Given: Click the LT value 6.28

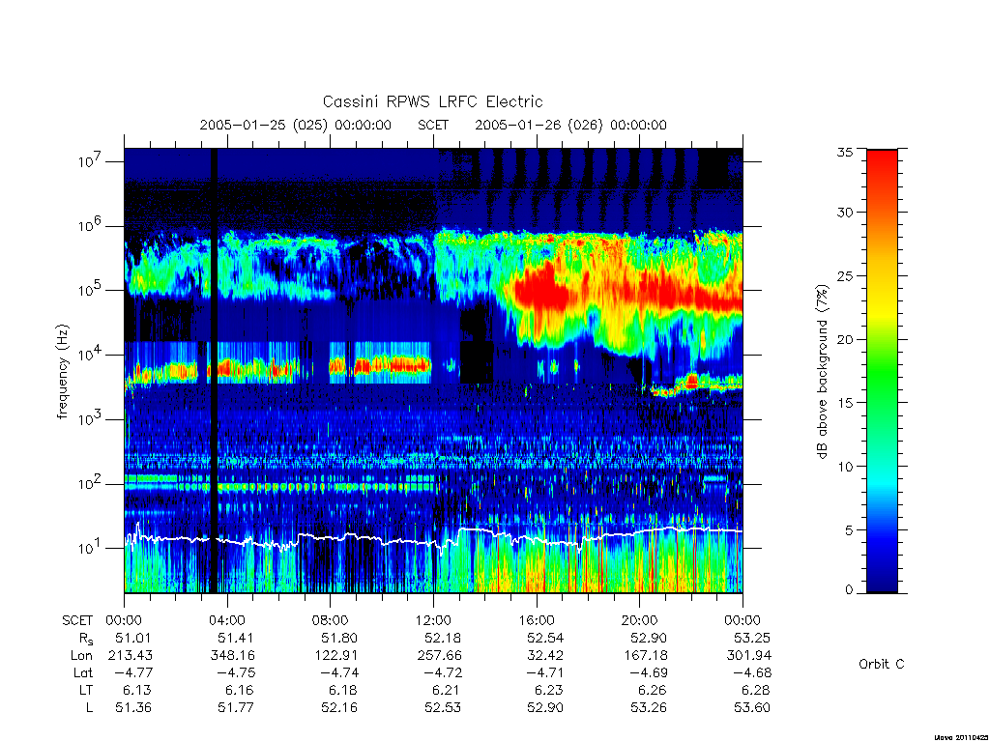Looking at the screenshot, I should click(x=756, y=690).
